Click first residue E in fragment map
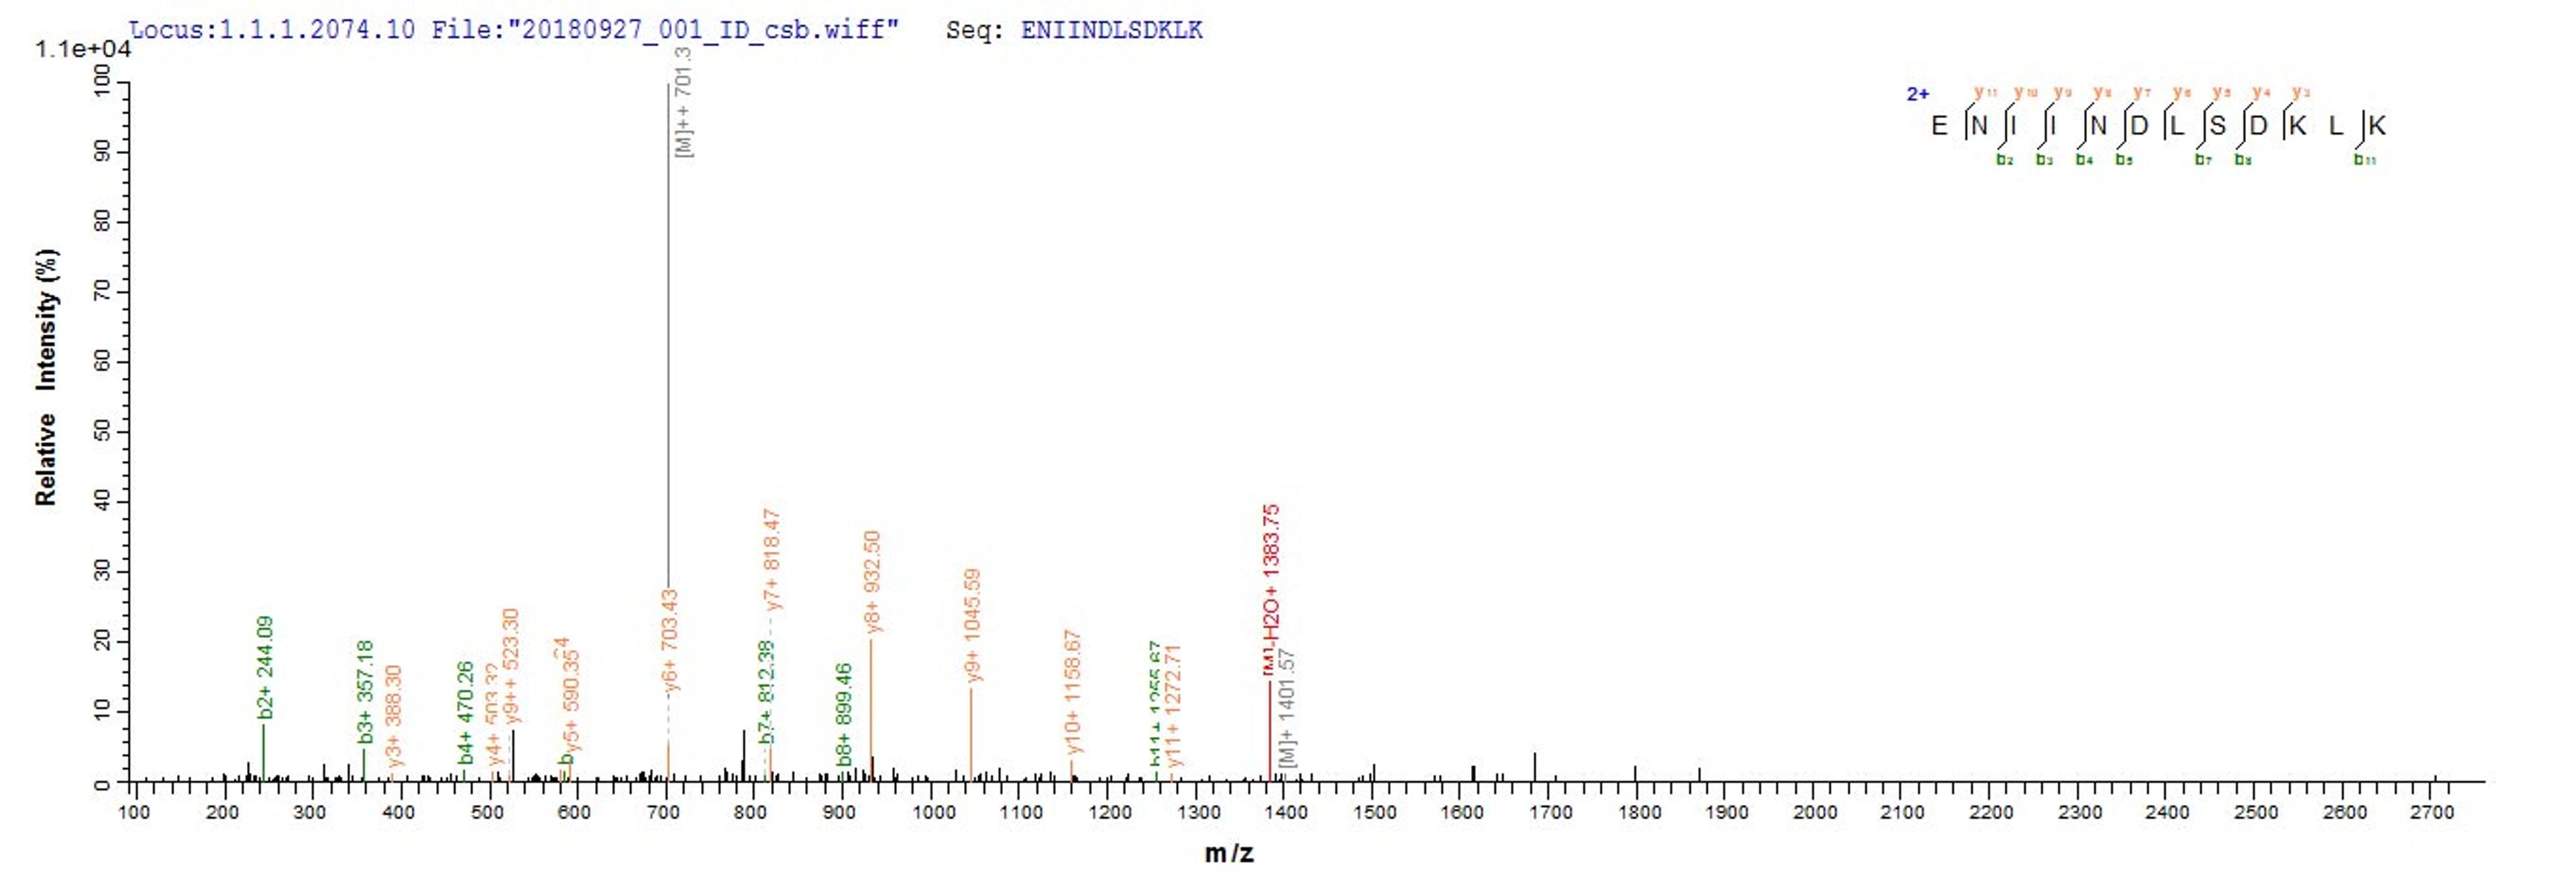 pyautogui.click(x=1939, y=127)
